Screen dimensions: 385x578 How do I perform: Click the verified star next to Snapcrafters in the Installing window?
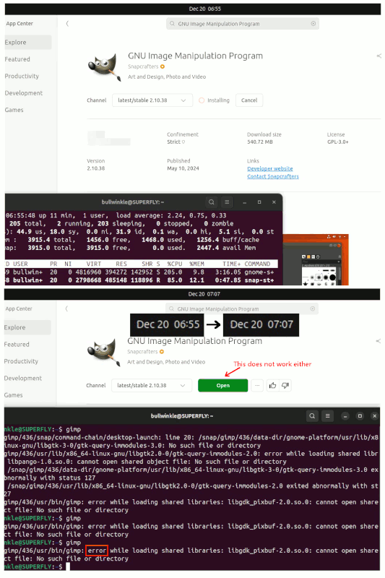163,66
